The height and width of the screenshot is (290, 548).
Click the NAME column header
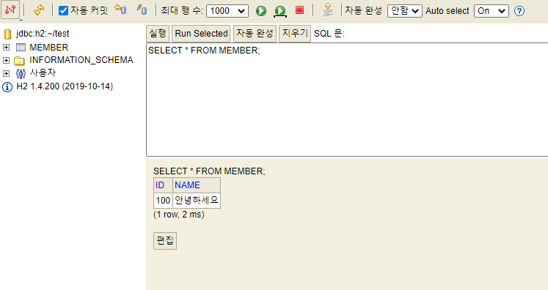(x=197, y=185)
